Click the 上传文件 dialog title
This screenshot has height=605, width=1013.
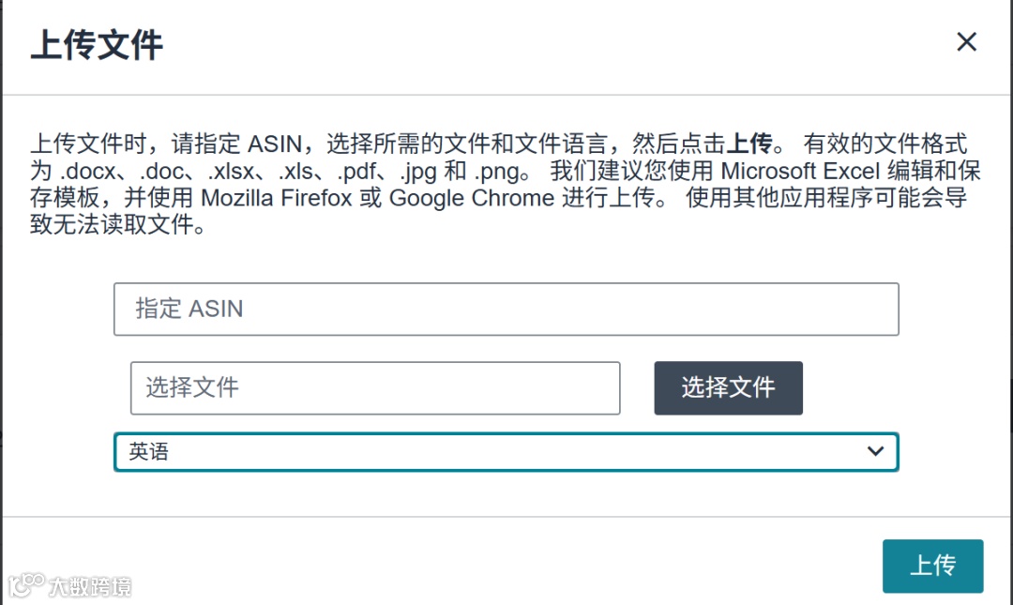97,45
